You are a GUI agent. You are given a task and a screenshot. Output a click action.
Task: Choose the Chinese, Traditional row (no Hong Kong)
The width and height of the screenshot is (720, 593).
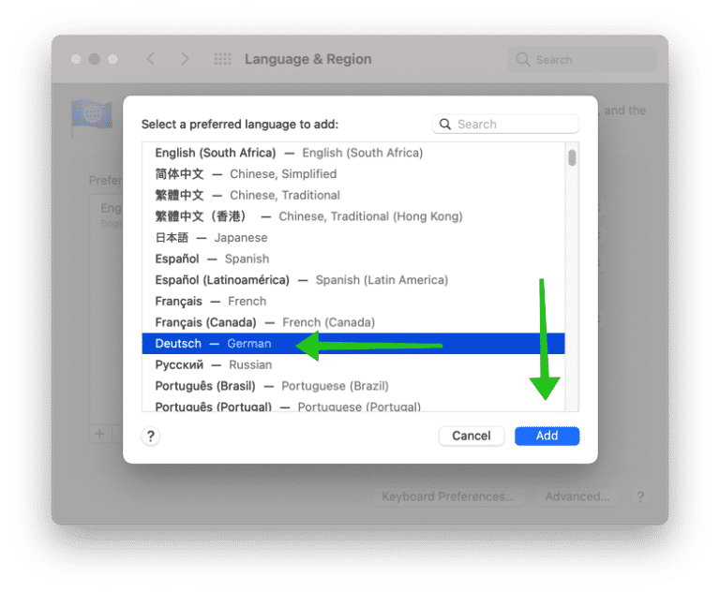[353, 195]
